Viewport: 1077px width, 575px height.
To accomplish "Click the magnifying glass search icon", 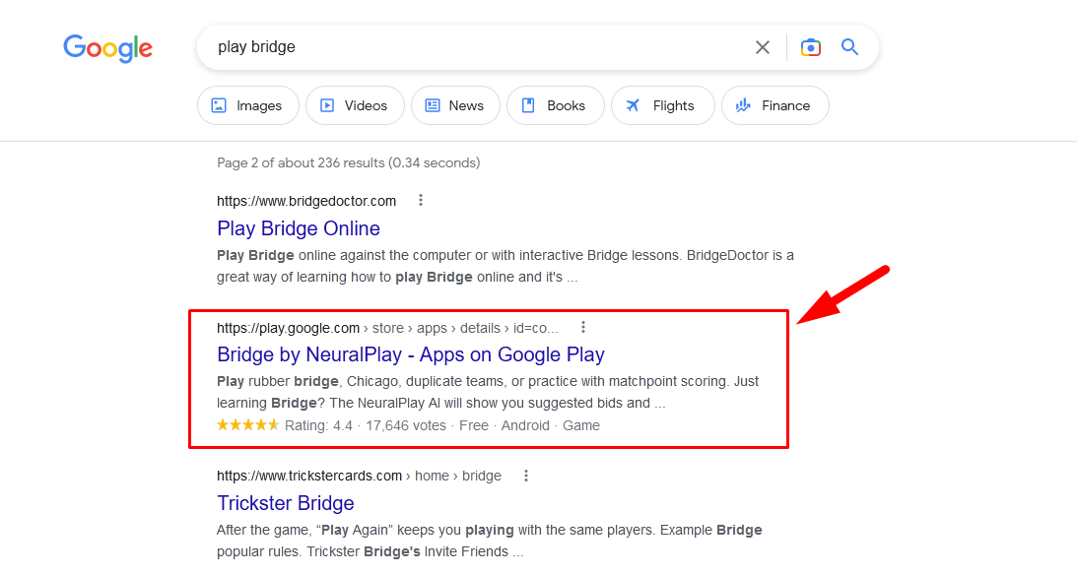I will 849,46.
